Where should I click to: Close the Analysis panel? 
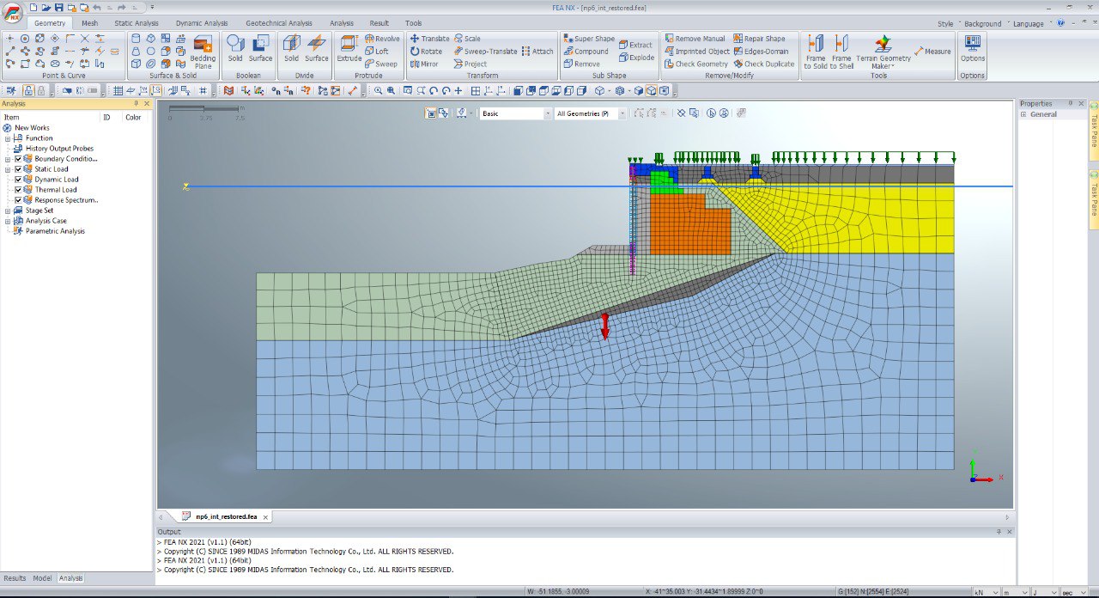tap(147, 103)
